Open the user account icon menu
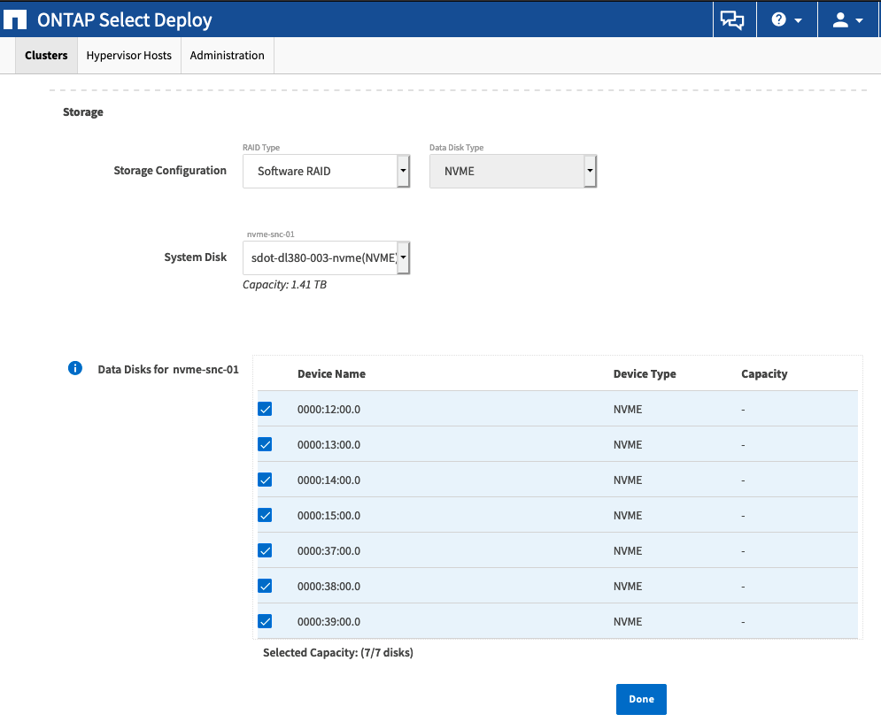881x722 pixels. click(x=841, y=19)
